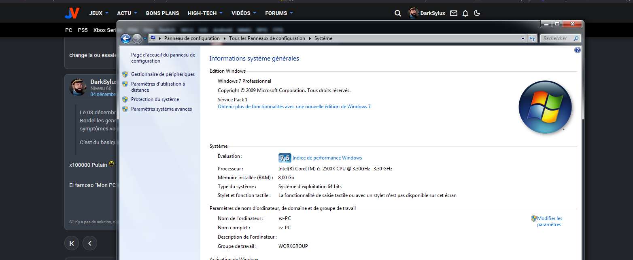Image resolution: width=633 pixels, height=260 pixels.
Task: Go to previous forum page button
Action: tap(90, 243)
